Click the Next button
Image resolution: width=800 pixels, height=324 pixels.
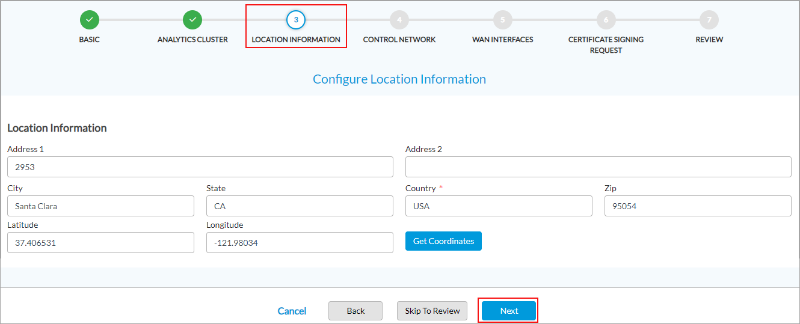509,311
